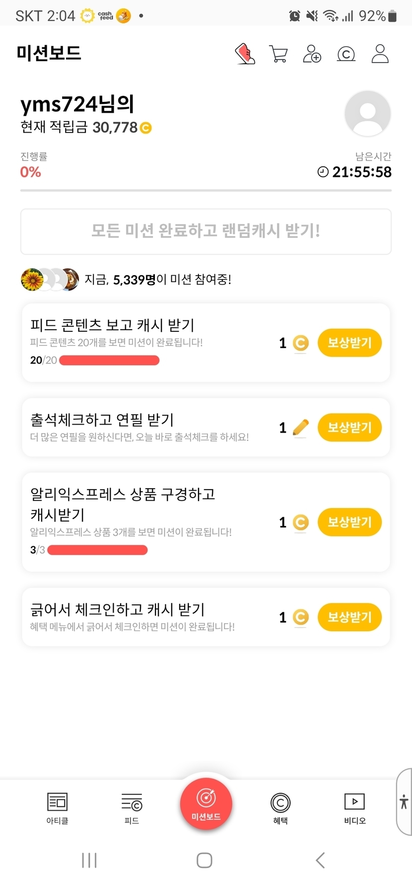Claim reward for 긁어서 체크인 mission
This screenshot has height=884, width=412.
(349, 617)
